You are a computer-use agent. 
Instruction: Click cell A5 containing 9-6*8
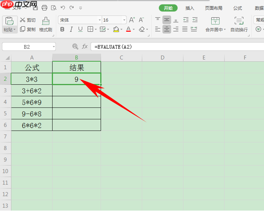coord(32,113)
